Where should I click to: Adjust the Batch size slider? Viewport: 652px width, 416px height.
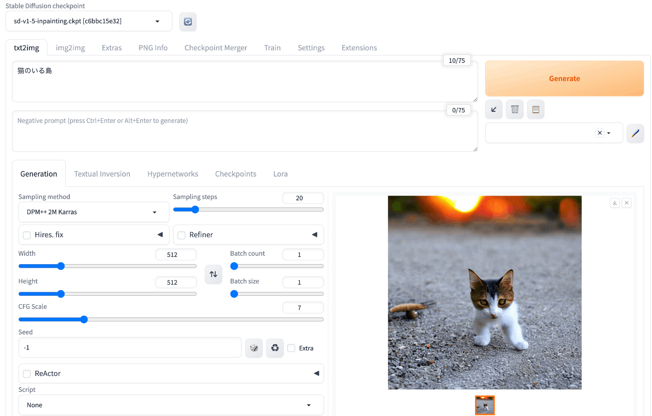point(277,294)
